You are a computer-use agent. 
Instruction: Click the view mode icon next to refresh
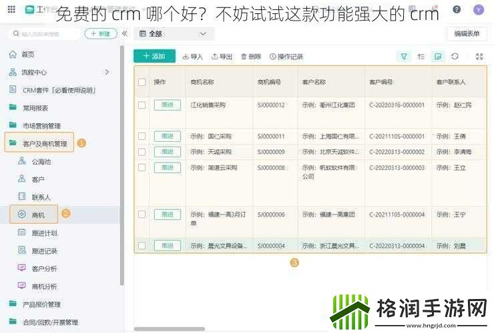(438, 57)
